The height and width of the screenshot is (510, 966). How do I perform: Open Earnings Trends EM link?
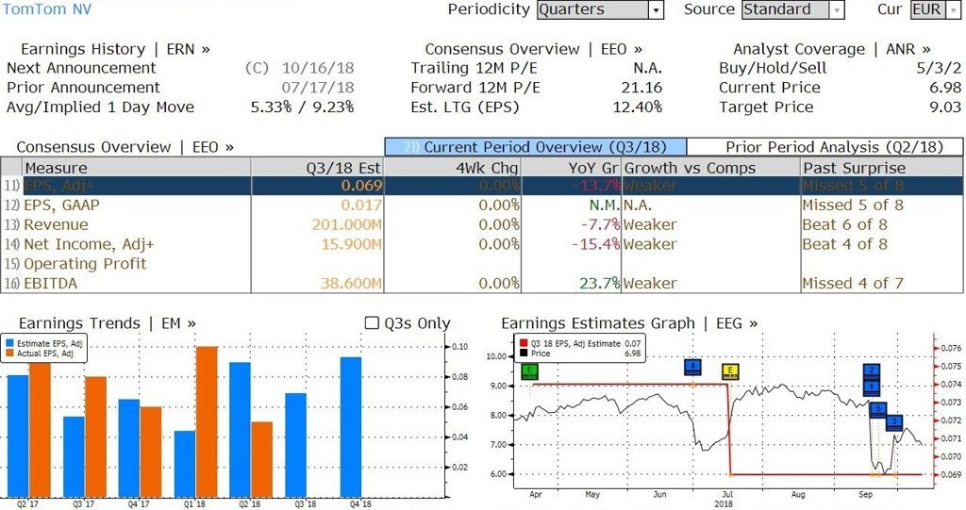coord(108,323)
